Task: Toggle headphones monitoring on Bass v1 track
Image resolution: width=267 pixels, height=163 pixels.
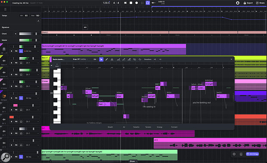Action: click(21, 63)
